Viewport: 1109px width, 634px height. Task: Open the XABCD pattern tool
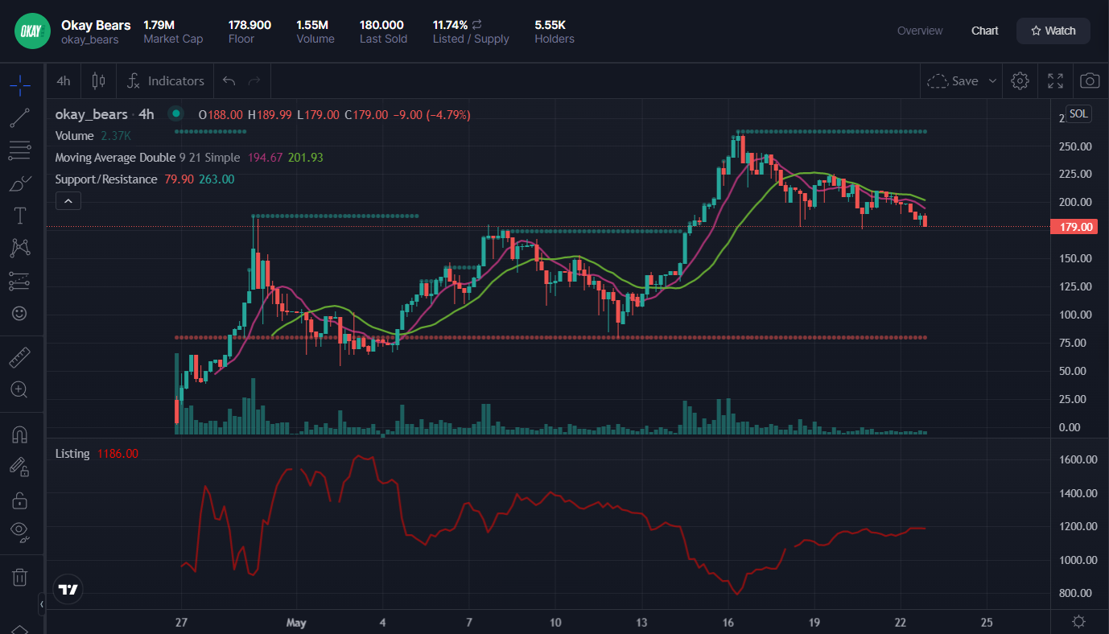[x=20, y=248]
